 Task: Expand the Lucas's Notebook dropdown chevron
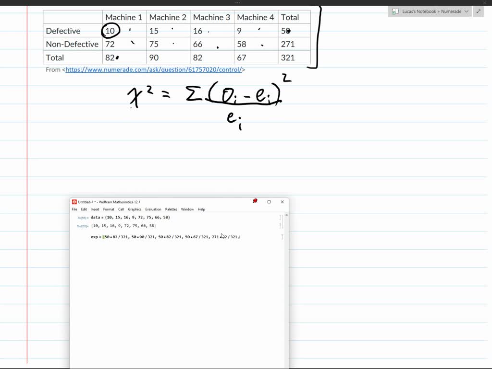(466, 12)
